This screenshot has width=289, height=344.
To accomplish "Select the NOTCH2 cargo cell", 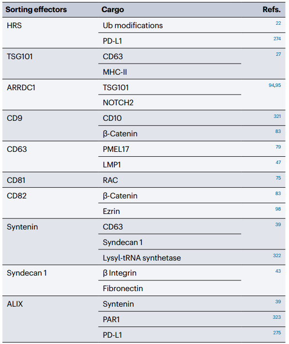I will point(118,103).
